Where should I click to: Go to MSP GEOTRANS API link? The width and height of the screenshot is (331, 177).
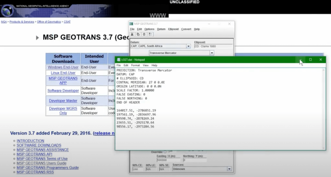34,154
